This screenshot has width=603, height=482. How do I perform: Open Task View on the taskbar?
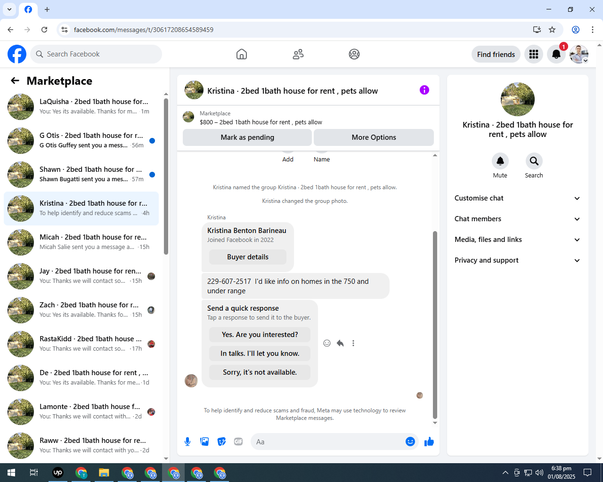click(x=34, y=473)
